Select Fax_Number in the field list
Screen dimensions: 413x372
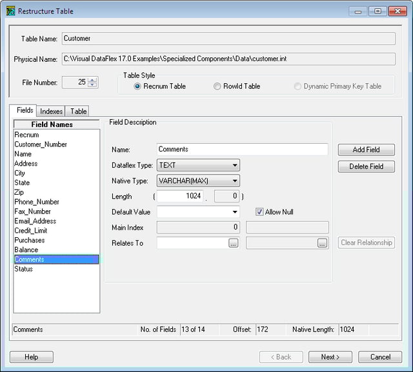point(57,211)
